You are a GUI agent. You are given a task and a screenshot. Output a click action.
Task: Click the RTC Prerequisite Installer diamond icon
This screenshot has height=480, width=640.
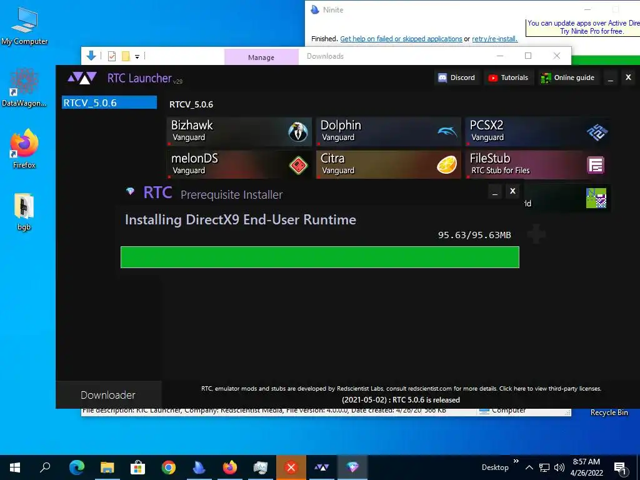point(130,191)
